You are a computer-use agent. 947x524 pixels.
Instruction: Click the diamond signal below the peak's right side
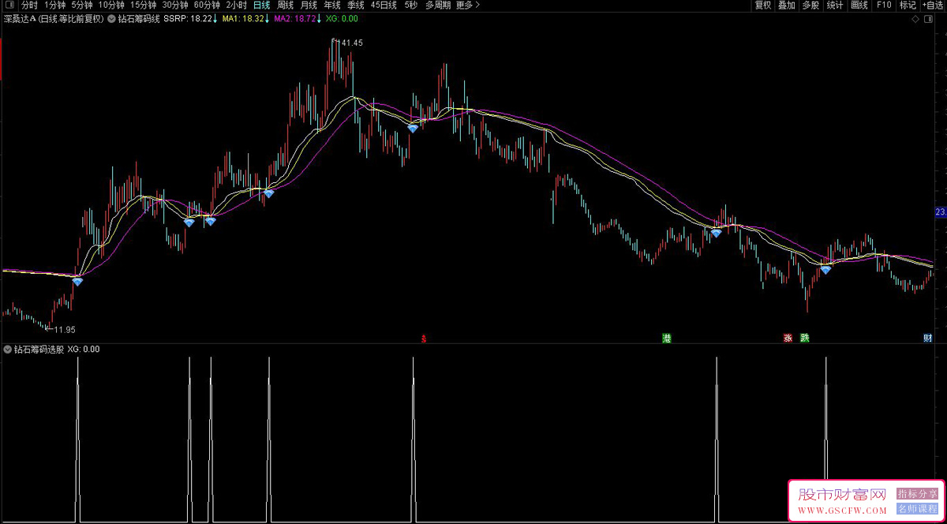[413, 128]
